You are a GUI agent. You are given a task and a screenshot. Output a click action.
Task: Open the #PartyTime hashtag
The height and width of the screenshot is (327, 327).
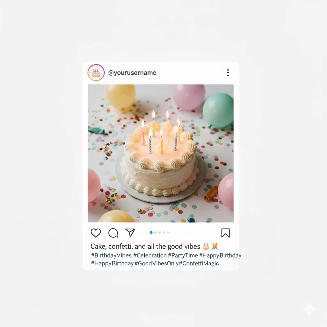[183, 255]
